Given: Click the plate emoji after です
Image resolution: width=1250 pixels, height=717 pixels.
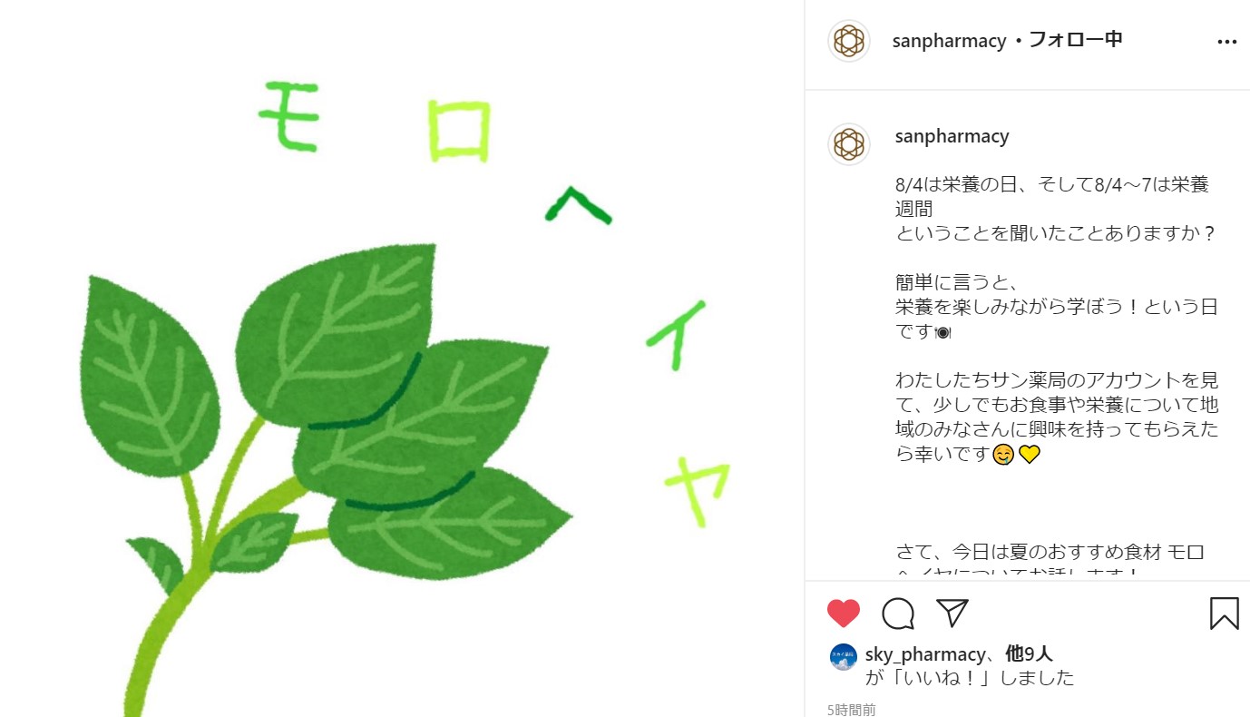Looking at the screenshot, I should tap(942, 332).
